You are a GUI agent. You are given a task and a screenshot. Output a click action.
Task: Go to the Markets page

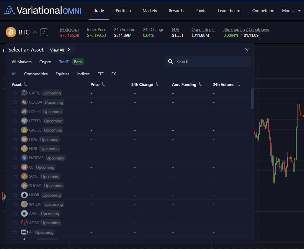150,11
